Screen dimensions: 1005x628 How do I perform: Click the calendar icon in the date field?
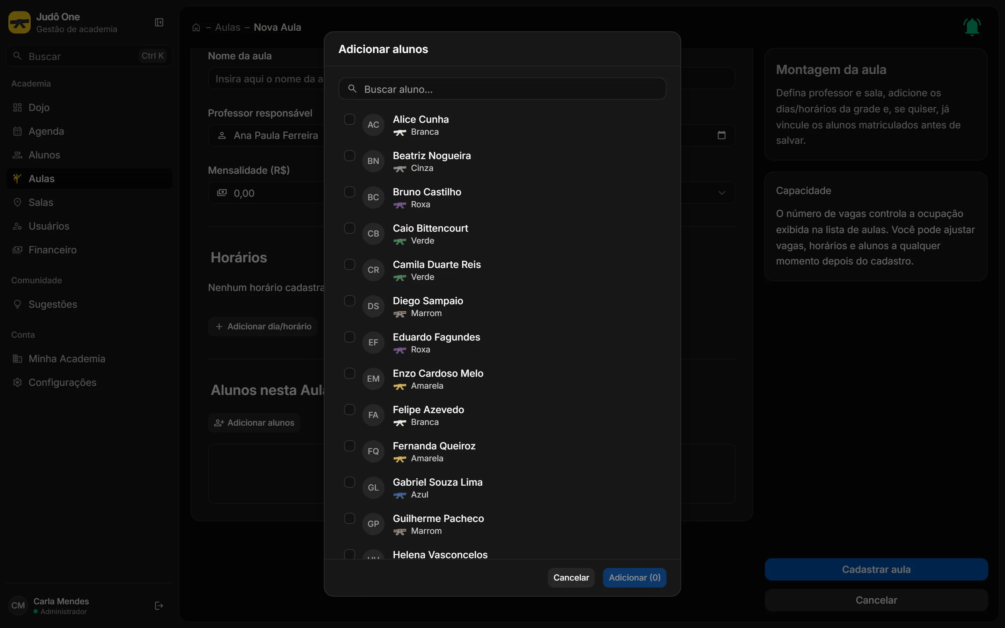point(722,135)
